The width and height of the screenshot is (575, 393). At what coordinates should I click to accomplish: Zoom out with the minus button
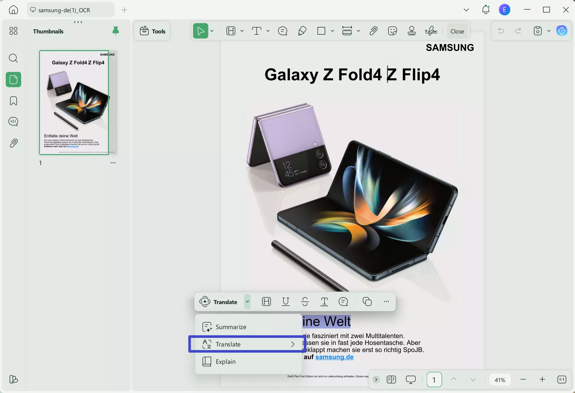pos(523,380)
